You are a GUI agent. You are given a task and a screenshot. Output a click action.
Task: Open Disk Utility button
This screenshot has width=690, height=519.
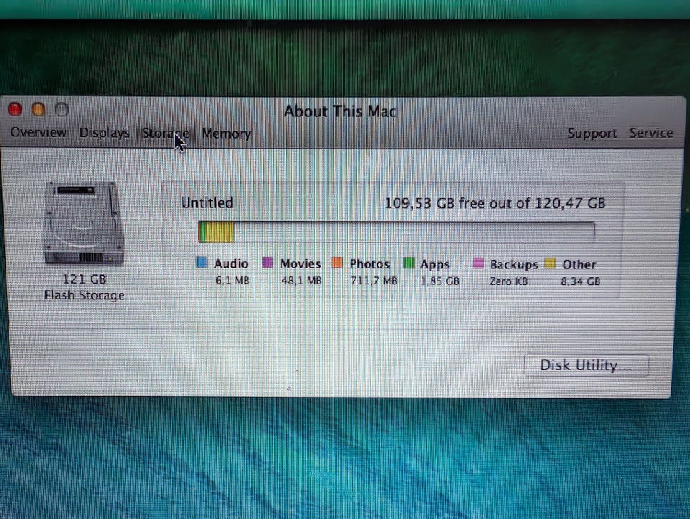[586, 365]
